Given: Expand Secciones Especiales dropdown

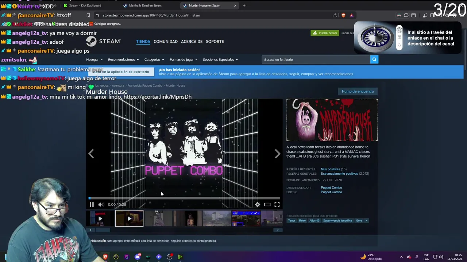Looking at the screenshot, I should coord(220,59).
